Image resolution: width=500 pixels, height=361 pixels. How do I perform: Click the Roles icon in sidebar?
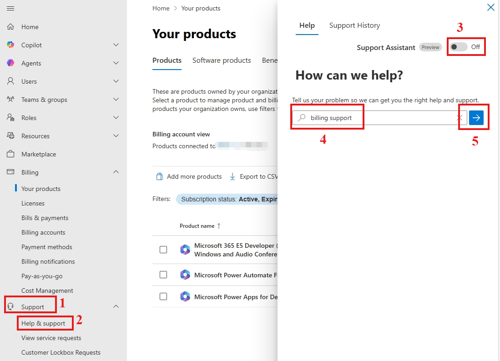pyautogui.click(x=10, y=118)
